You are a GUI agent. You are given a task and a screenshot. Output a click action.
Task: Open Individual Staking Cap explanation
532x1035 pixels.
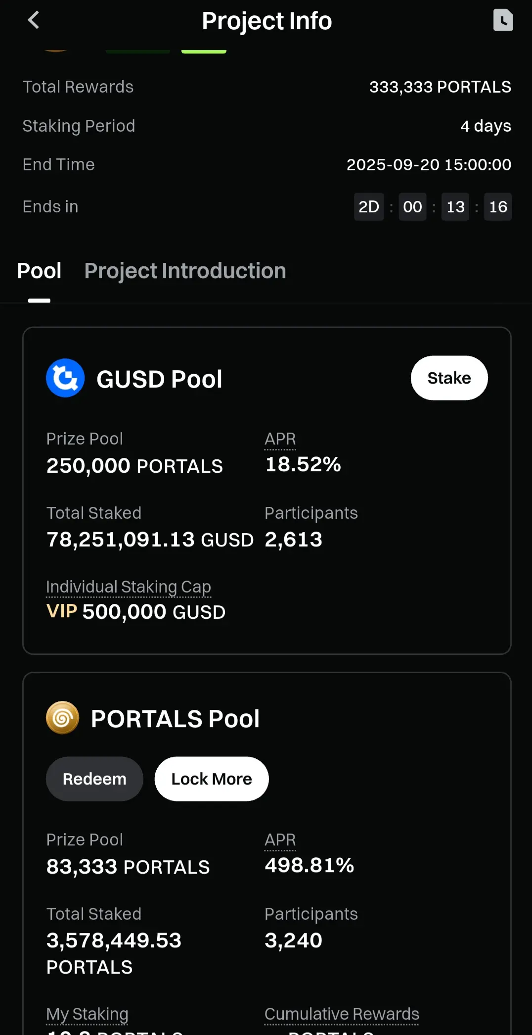point(129,587)
